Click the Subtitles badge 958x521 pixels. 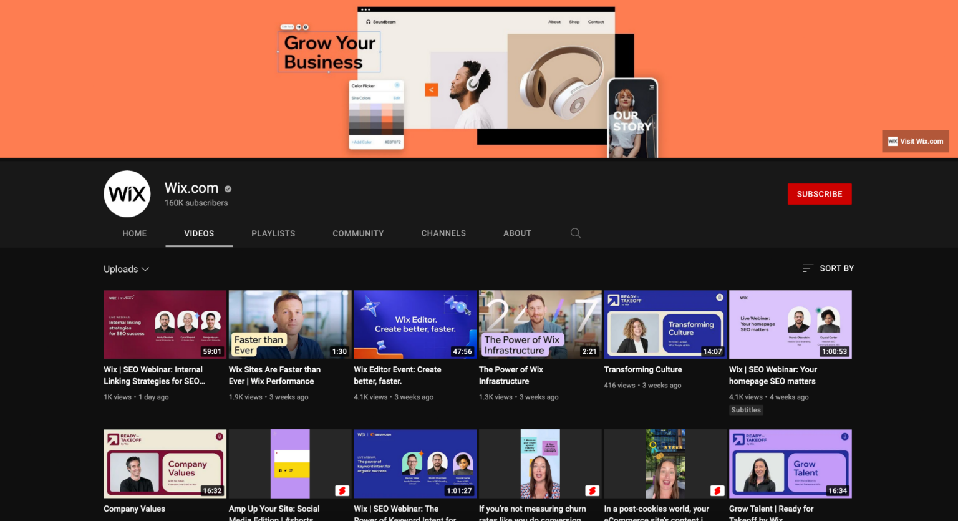746,410
